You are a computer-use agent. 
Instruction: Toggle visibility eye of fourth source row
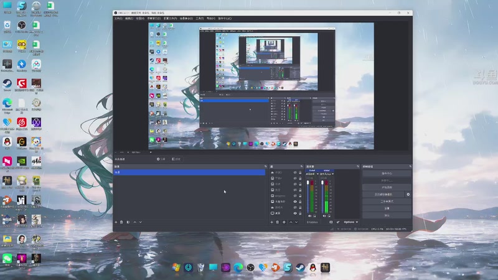(x=295, y=190)
